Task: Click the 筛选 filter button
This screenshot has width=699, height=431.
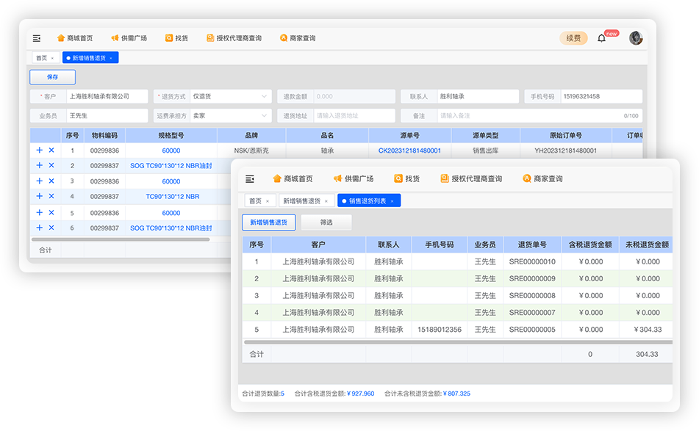Action: tap(326, 222)
